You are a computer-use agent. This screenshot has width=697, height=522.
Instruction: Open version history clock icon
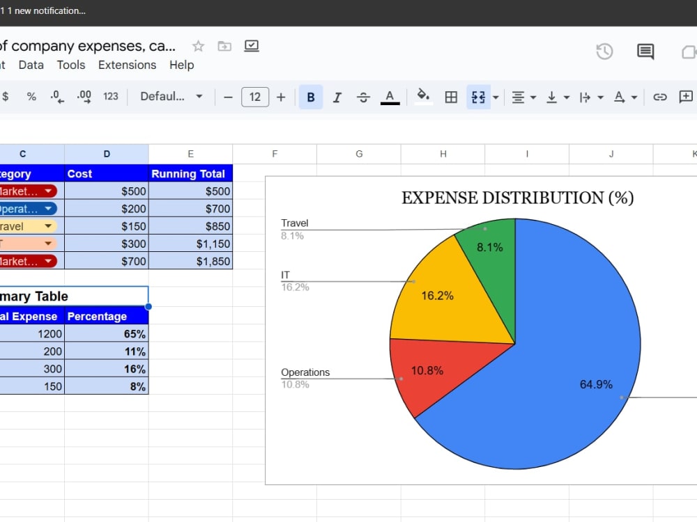point(604,52)
